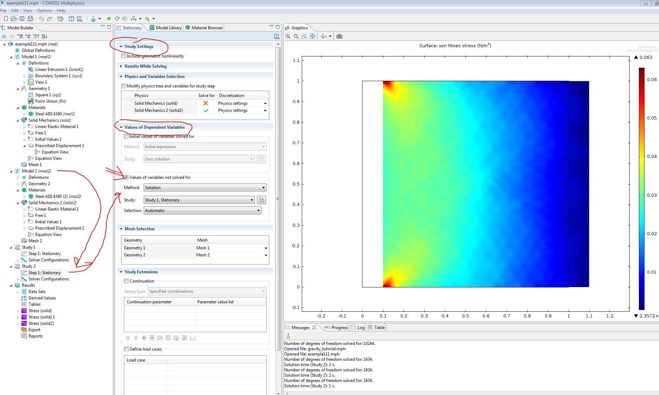Click the Open file folder icon
The height and width of the screenshot is (395, 659).
14,19
